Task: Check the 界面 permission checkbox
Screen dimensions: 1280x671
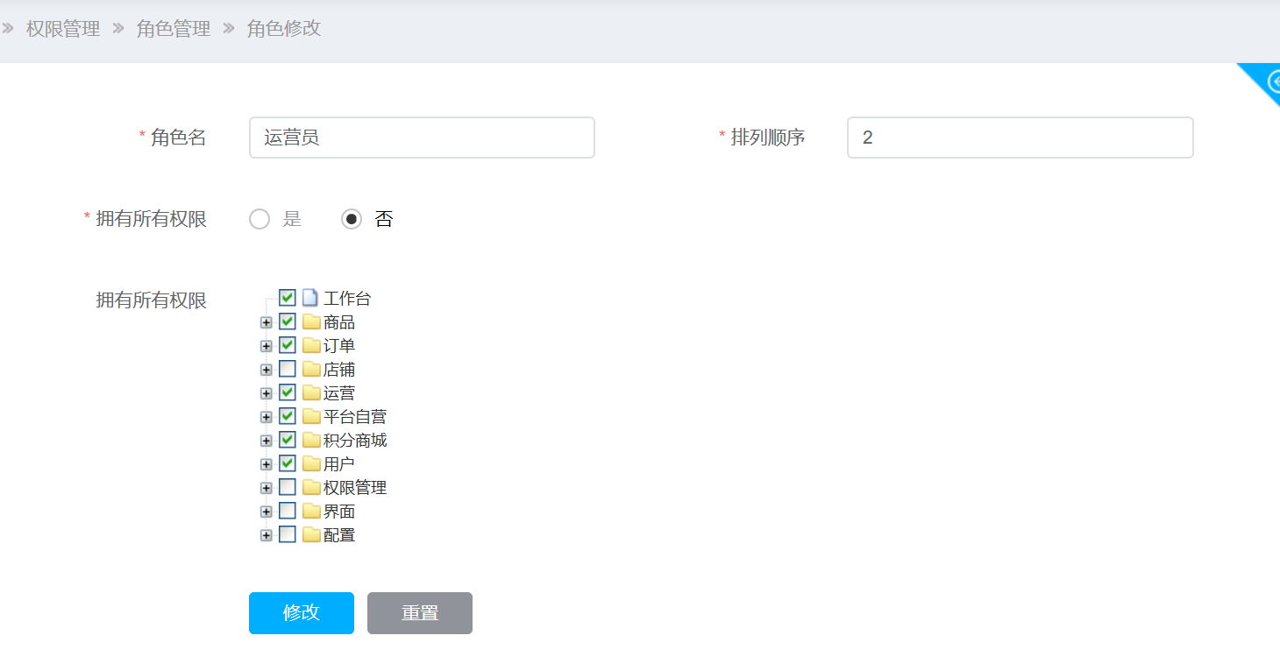Action: coord(288,511)
